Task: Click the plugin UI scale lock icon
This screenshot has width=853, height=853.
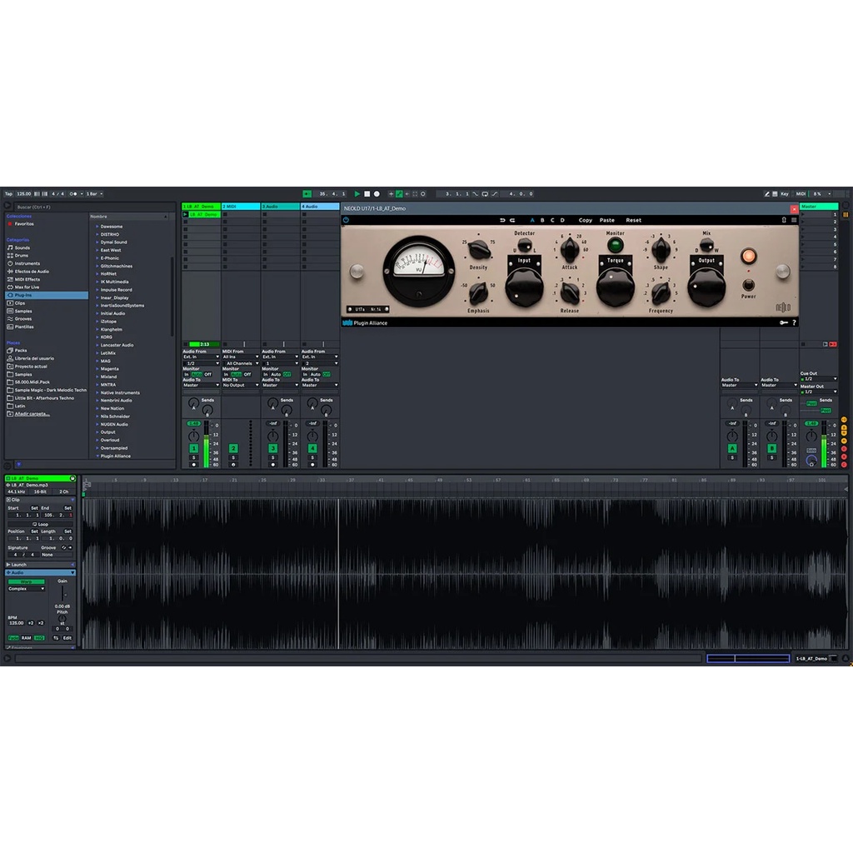Action: [784, 220]
